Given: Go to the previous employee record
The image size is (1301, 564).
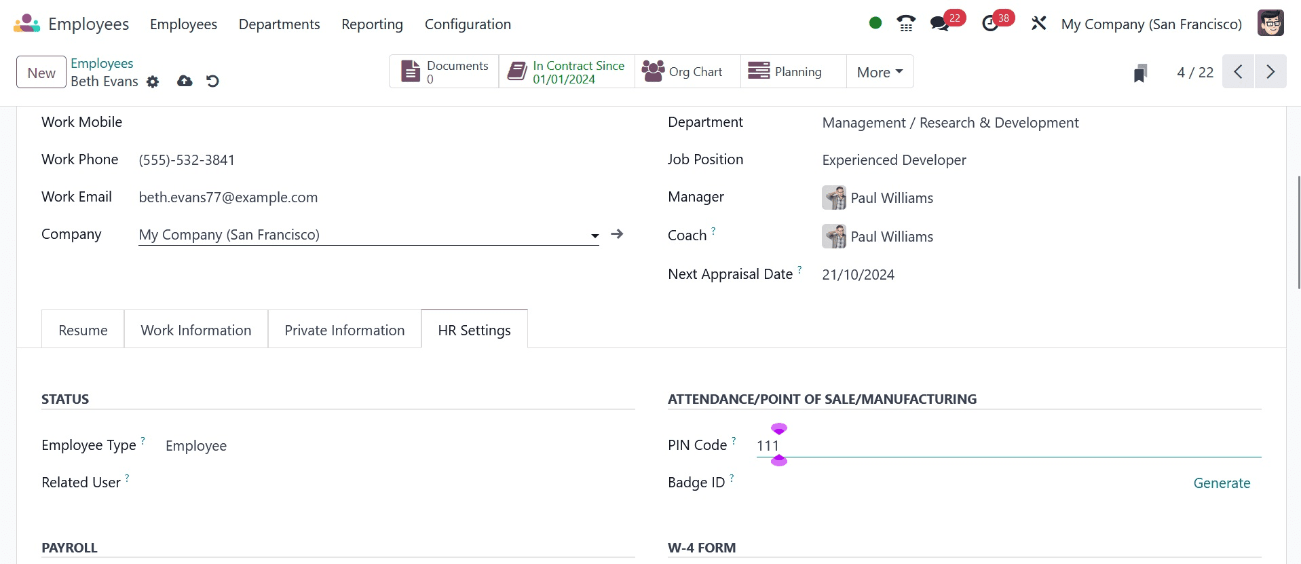Looking at the screenshot, I should (1239, 72).
